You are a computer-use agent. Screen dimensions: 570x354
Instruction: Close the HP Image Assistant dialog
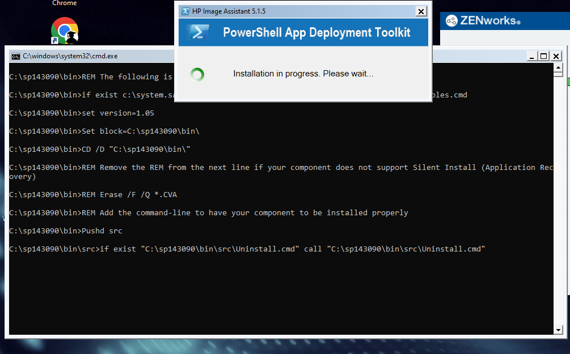click(x=421, y=12)
